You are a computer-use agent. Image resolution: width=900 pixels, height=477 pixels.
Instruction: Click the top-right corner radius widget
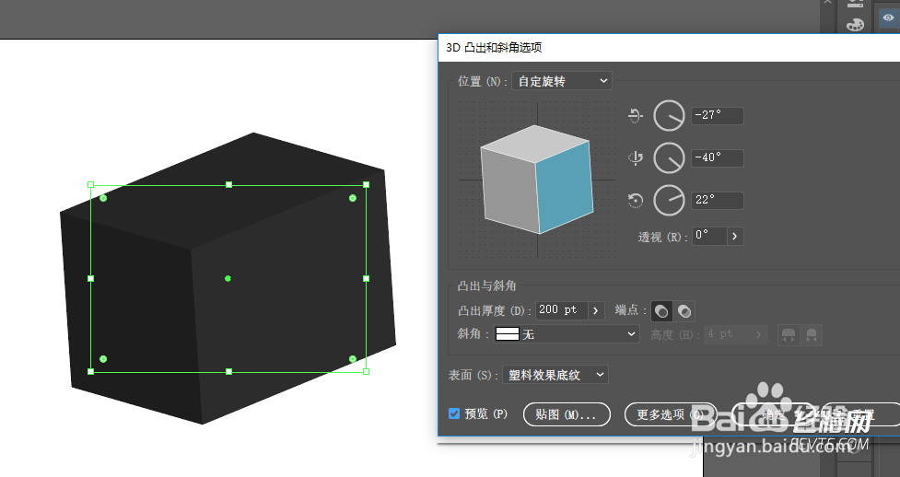pyautogui.click(x=353, y=198)
